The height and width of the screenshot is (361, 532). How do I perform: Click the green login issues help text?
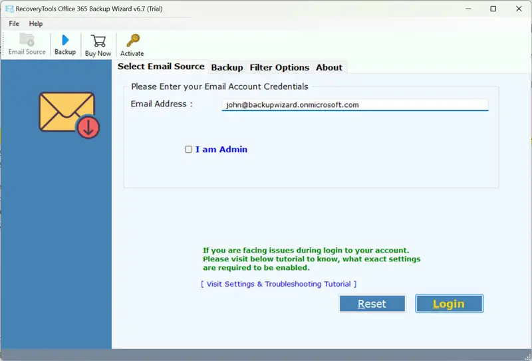click(311, 259)
